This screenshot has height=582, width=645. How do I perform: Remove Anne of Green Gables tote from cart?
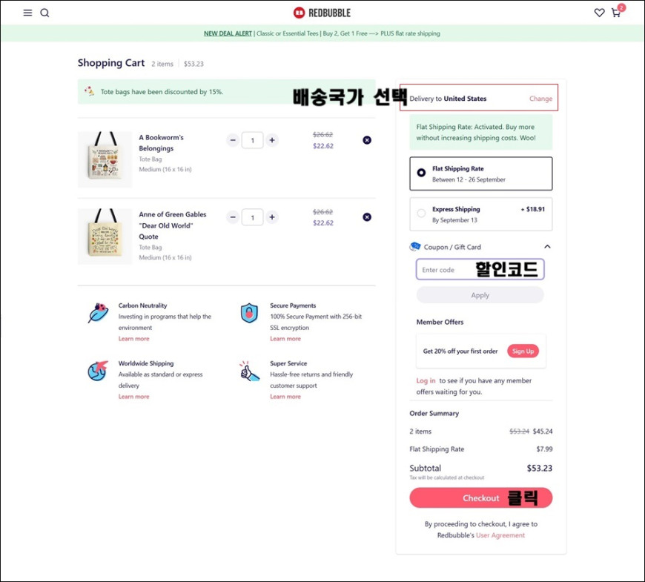[x=367, y=217]
